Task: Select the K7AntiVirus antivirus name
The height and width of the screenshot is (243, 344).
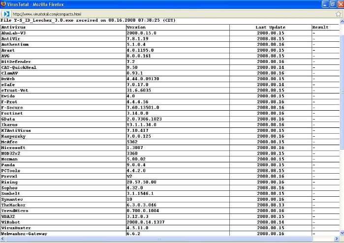Action: pyautogui.click(x=16, y=130)
